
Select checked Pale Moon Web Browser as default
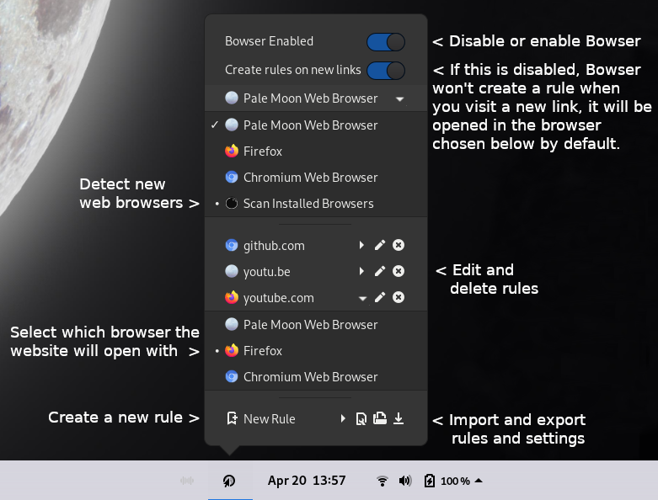coord(316,125)
